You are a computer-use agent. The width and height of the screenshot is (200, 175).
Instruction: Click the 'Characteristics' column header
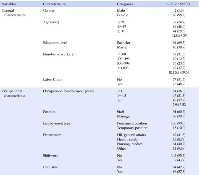click(54, 4)
